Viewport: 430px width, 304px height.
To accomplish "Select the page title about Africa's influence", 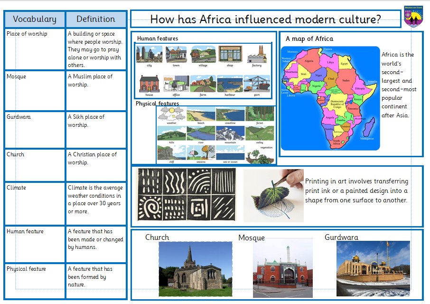I will point(265,19).
